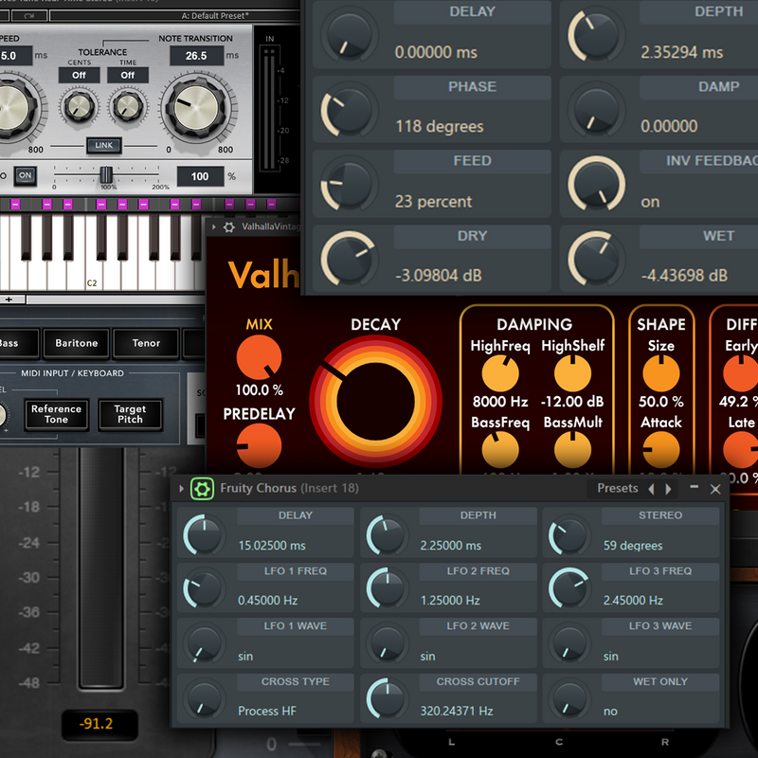Click the redo arrow icon in Waves Tune header
758x758 pixels.
pyautogui.click(x=28, y=14)
